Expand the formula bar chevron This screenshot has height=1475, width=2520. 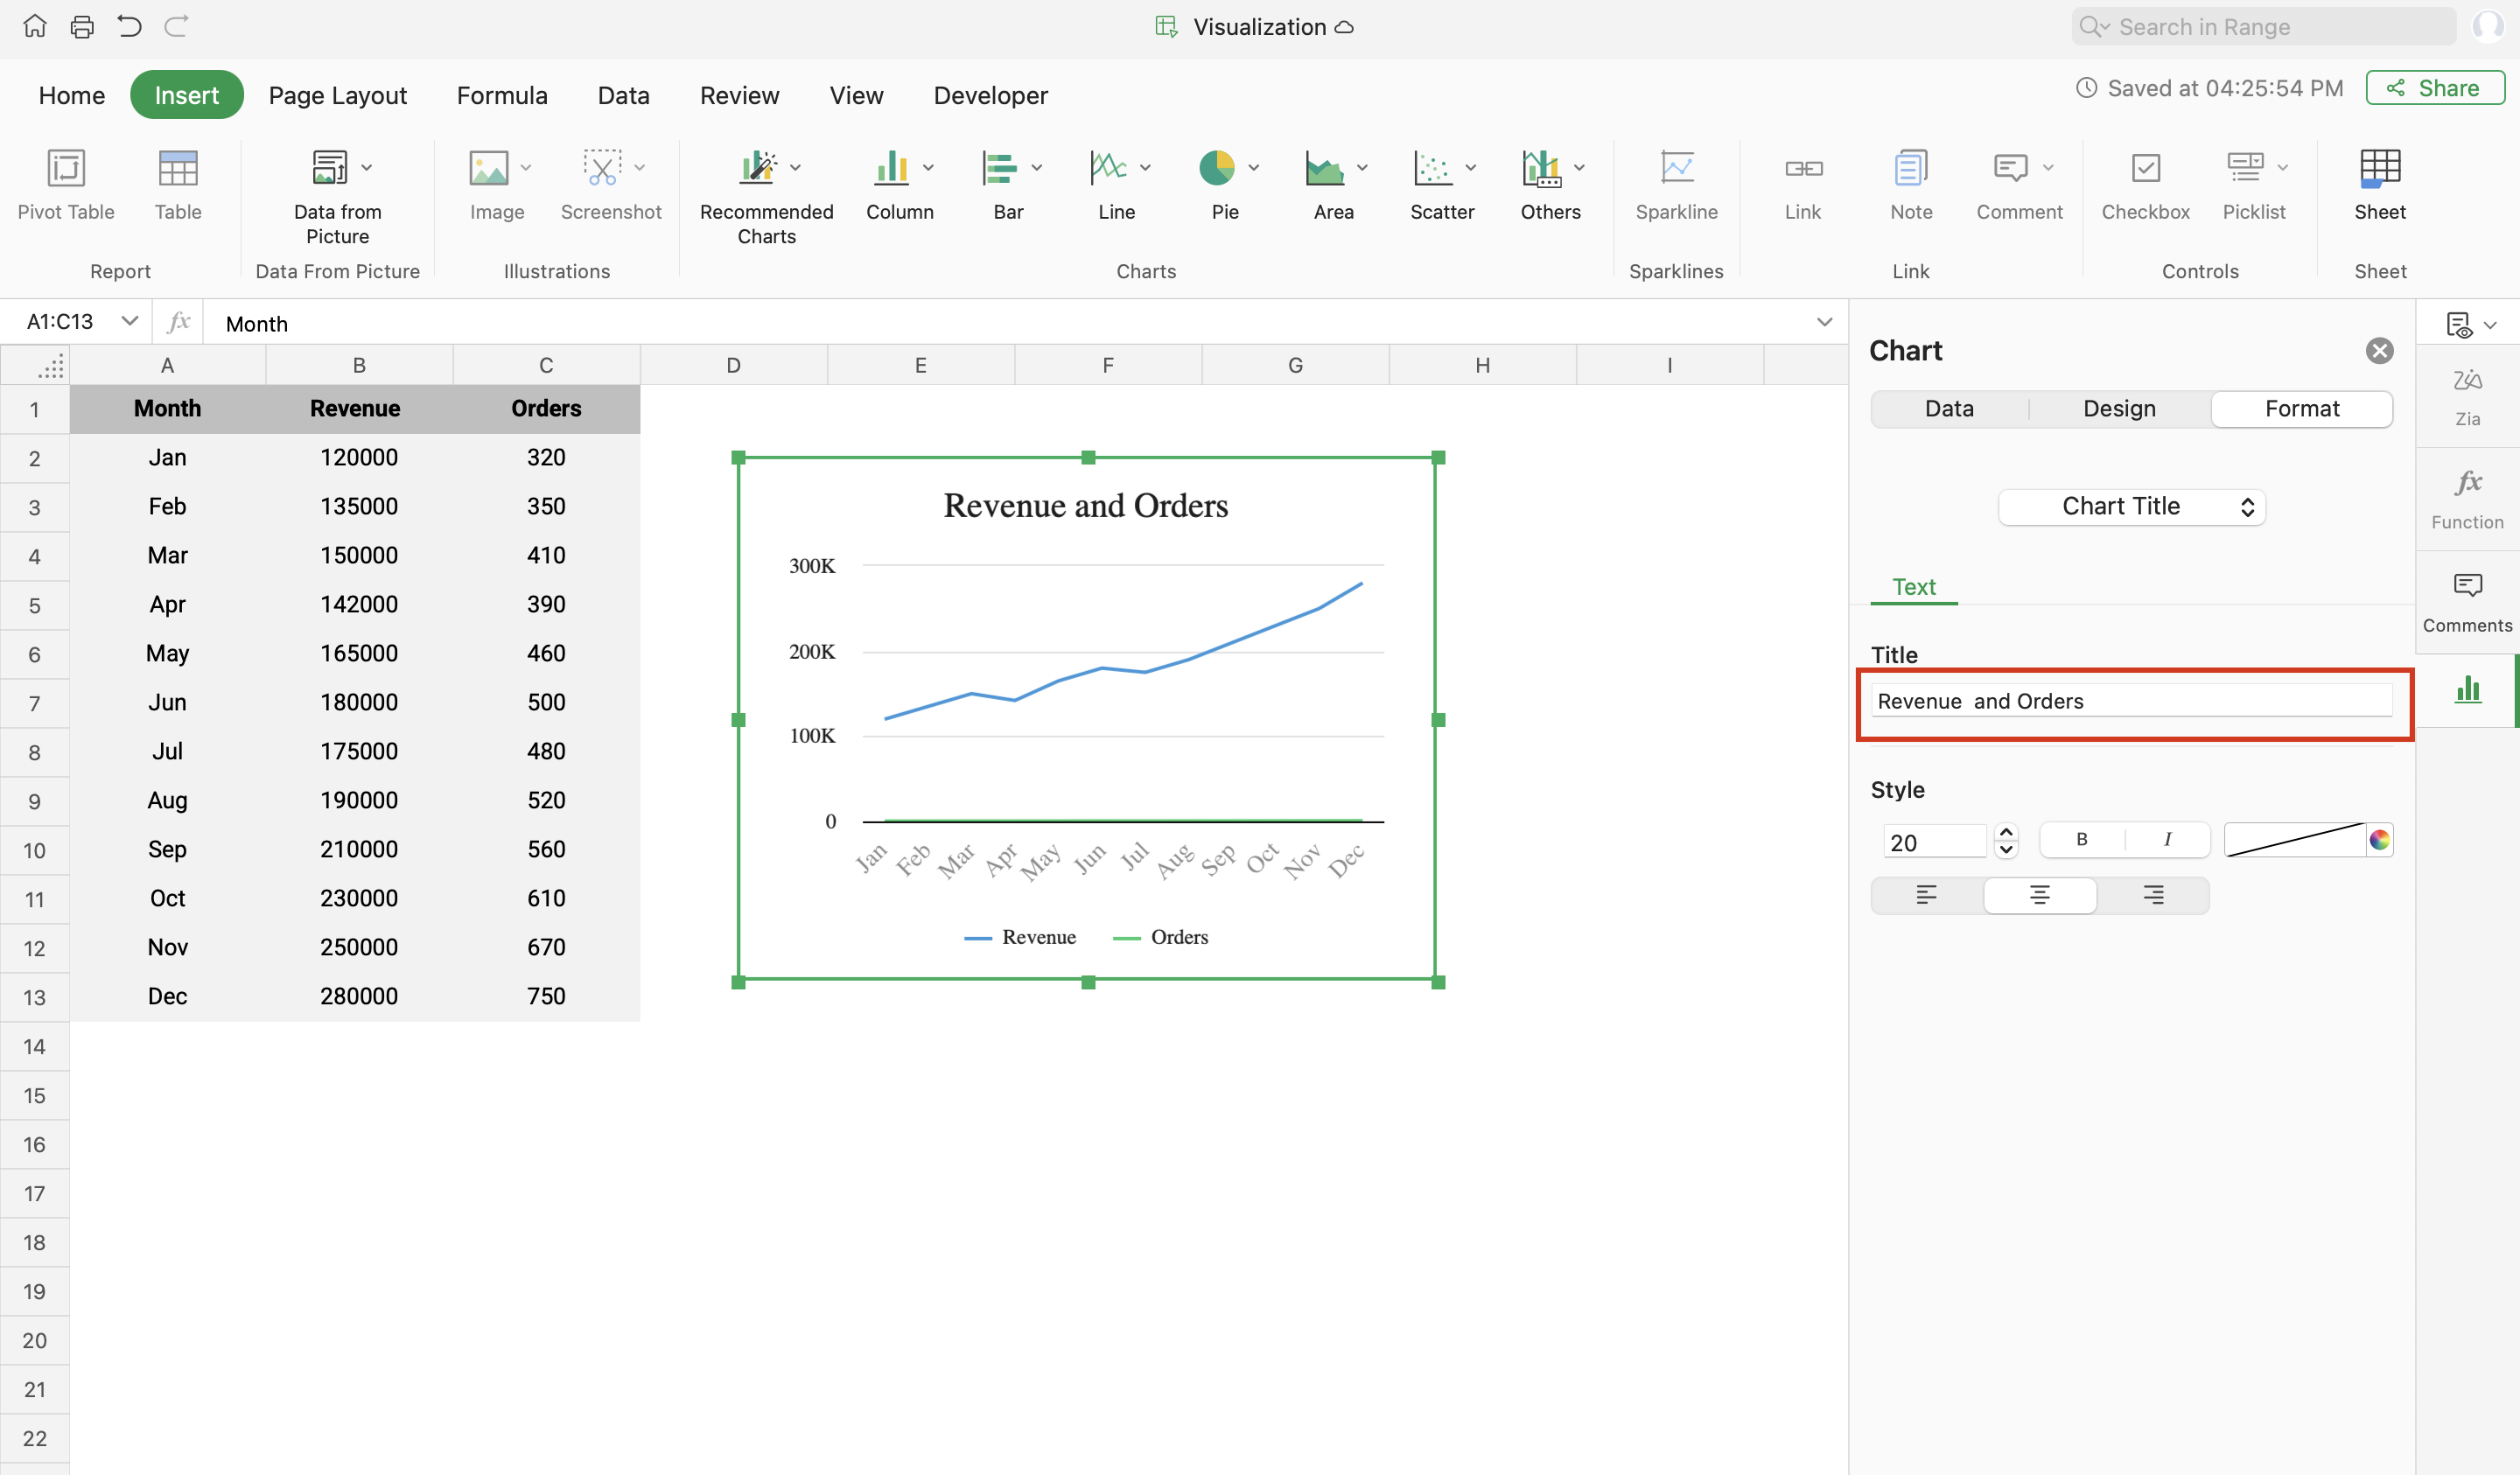click(1824, 322)
